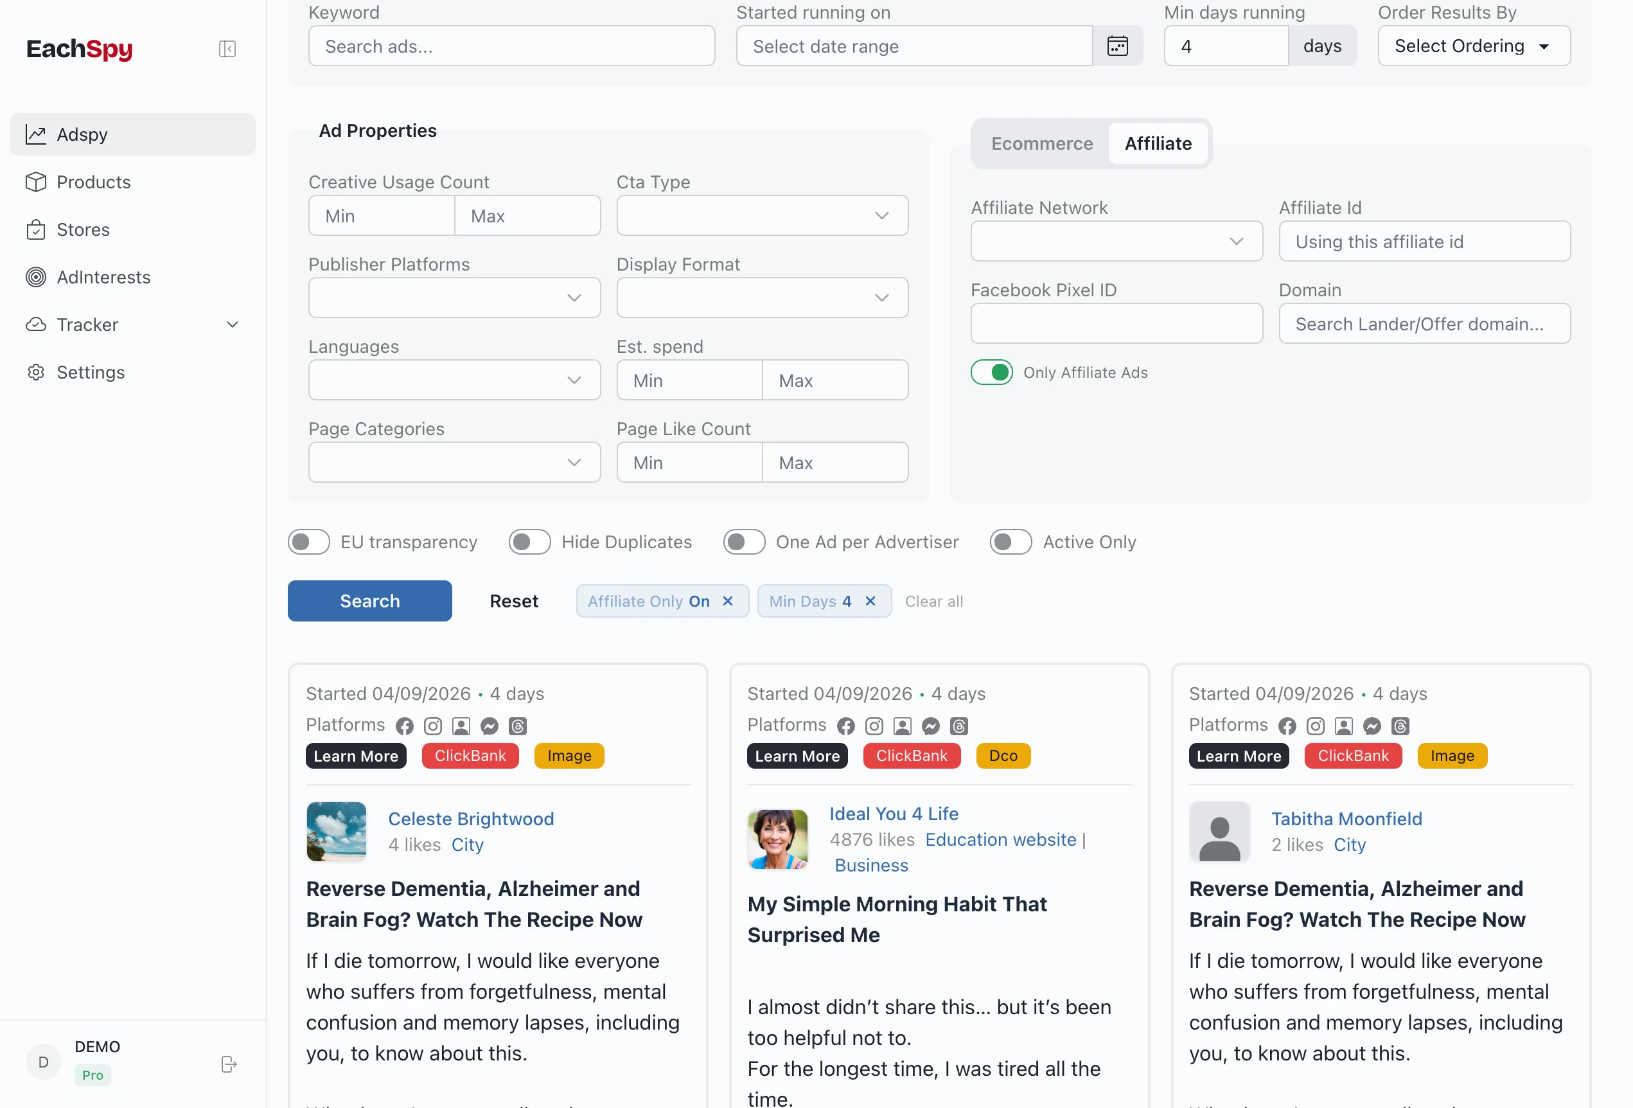
Task: Turn off Only Affiliate Ads
Action: click(991, 373)
